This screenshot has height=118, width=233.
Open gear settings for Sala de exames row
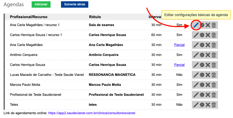tap(202, 25)
